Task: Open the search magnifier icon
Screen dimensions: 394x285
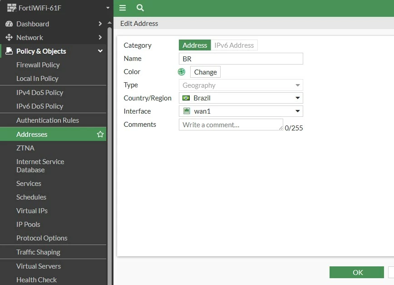Action: coord(140,8)
